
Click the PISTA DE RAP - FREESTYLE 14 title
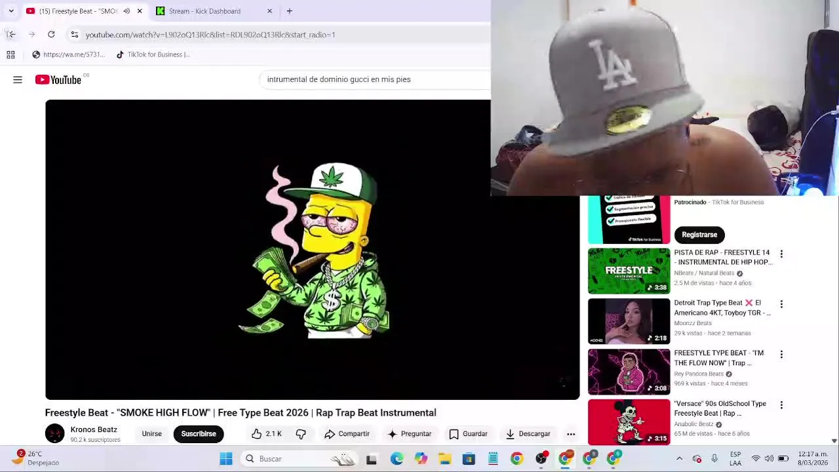point(723,258)
